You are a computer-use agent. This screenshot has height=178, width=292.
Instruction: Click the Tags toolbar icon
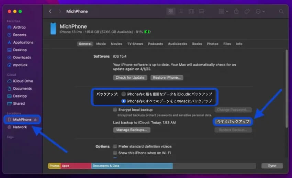click(x=247, y=11)
